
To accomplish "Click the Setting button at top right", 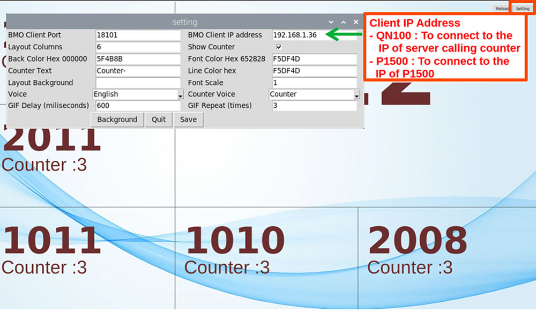I will pyautogui.click(x=522, y=9).
